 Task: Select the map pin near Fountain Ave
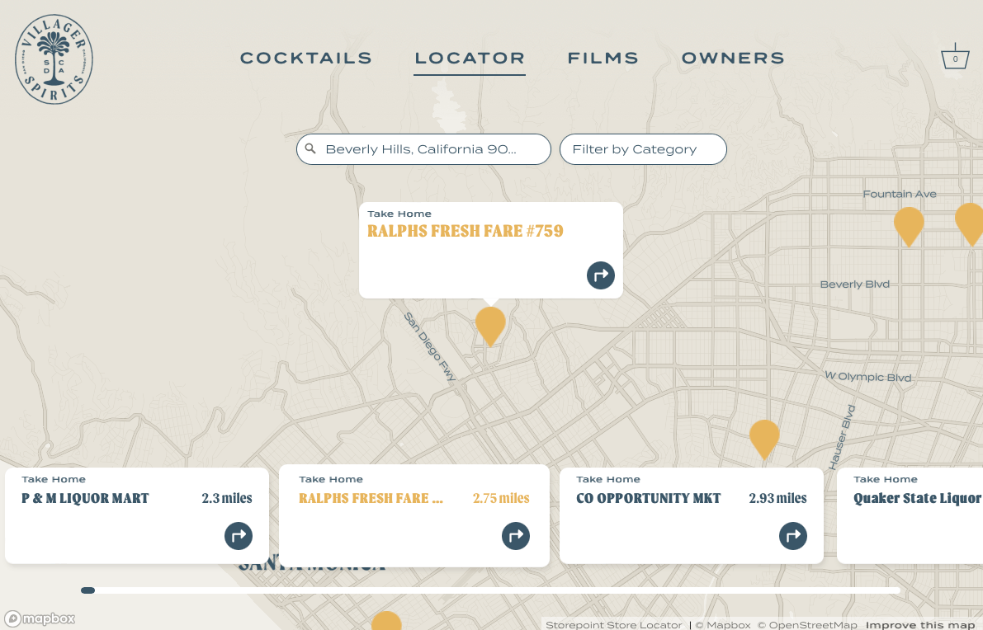click(909, 226)
